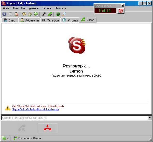The image size is (153, 142).
Task: Click the yellow warning triangle icon
Action: tap(8, 108)
